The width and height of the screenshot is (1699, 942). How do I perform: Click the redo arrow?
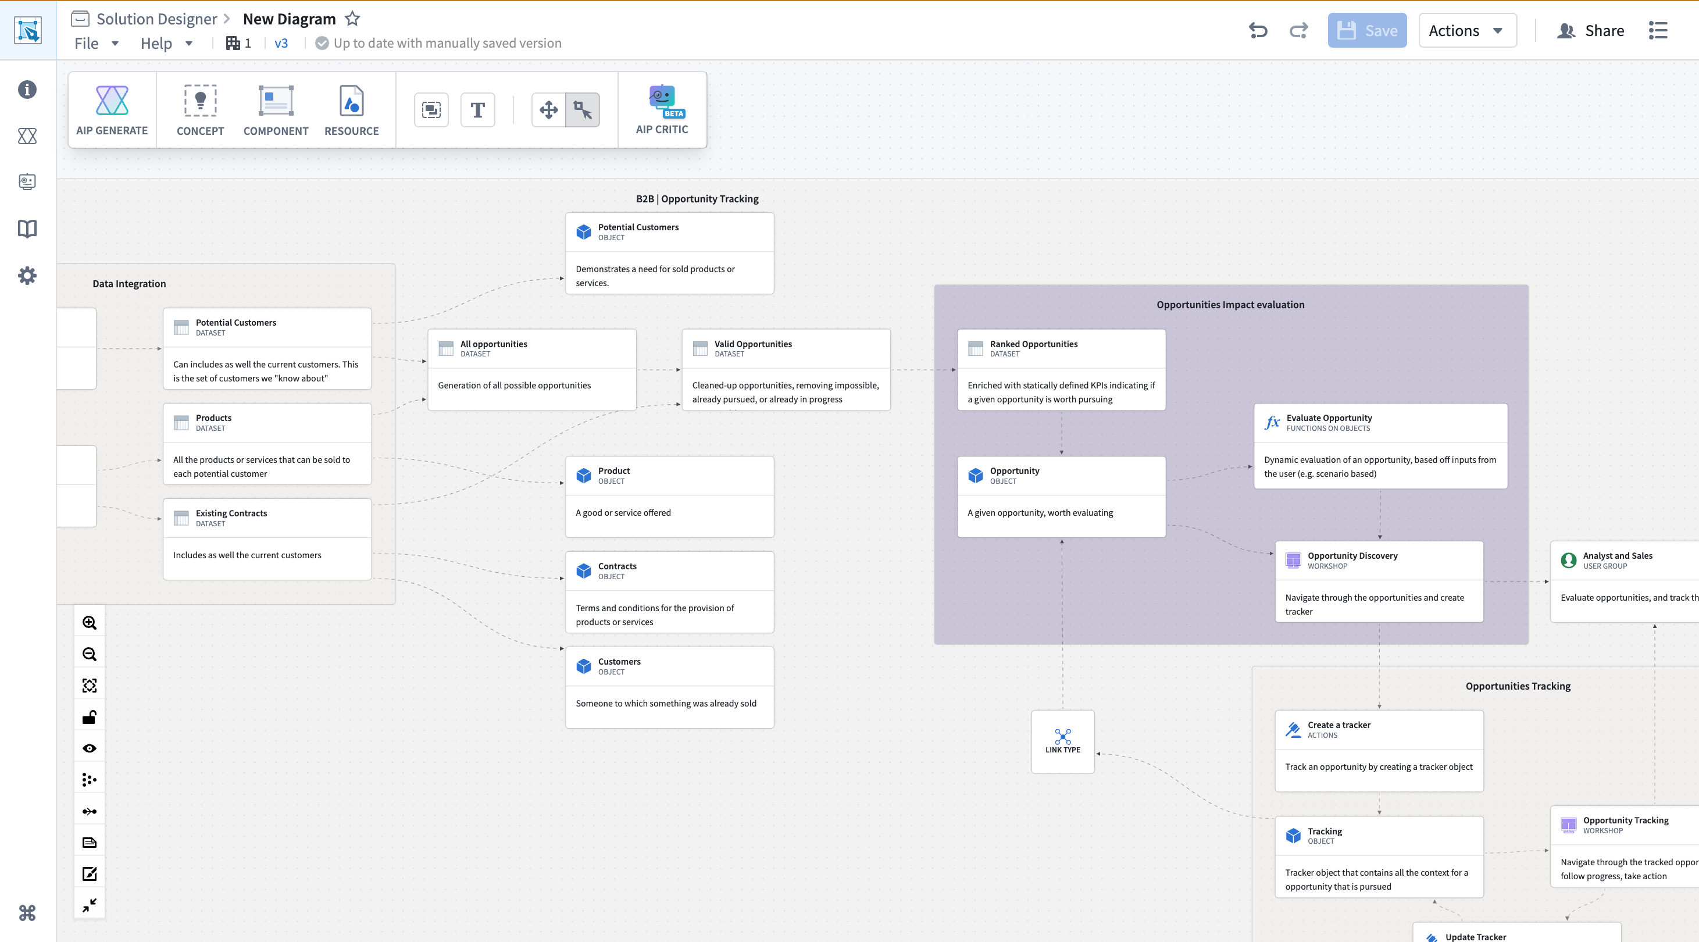click(1298, 30)
